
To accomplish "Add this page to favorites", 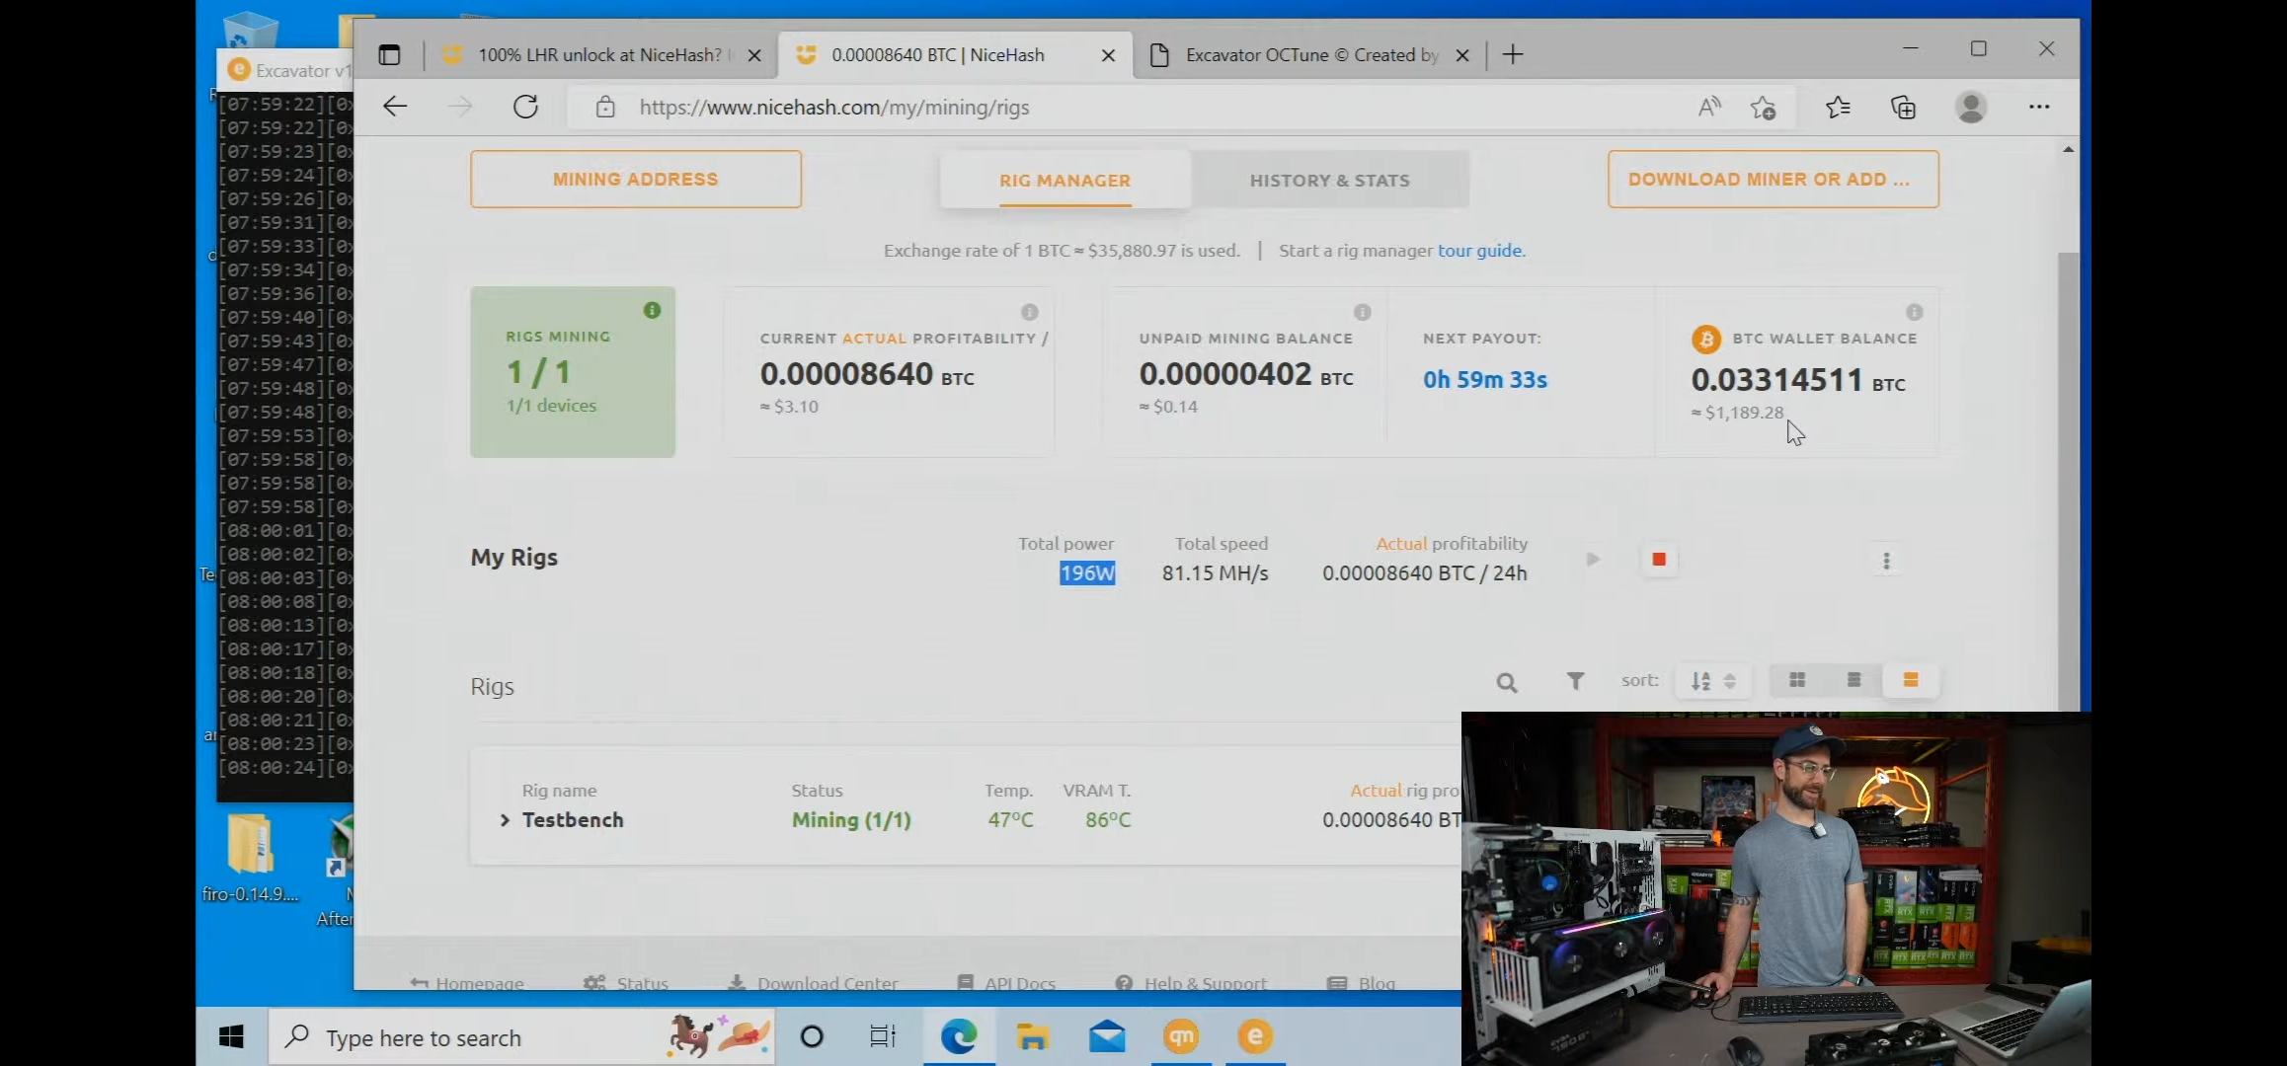I will tap(1764, 107).
